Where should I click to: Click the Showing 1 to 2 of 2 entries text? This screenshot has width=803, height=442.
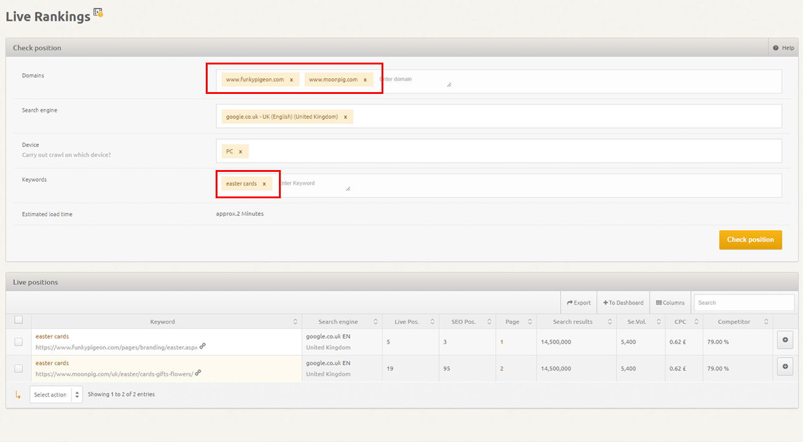pyautogui.click(x=121, y=394)
